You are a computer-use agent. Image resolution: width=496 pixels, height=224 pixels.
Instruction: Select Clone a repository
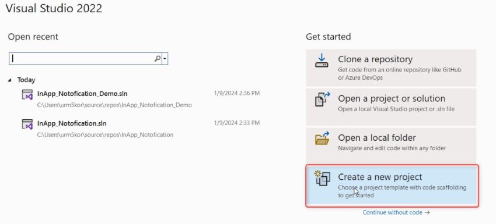(391, 67)
